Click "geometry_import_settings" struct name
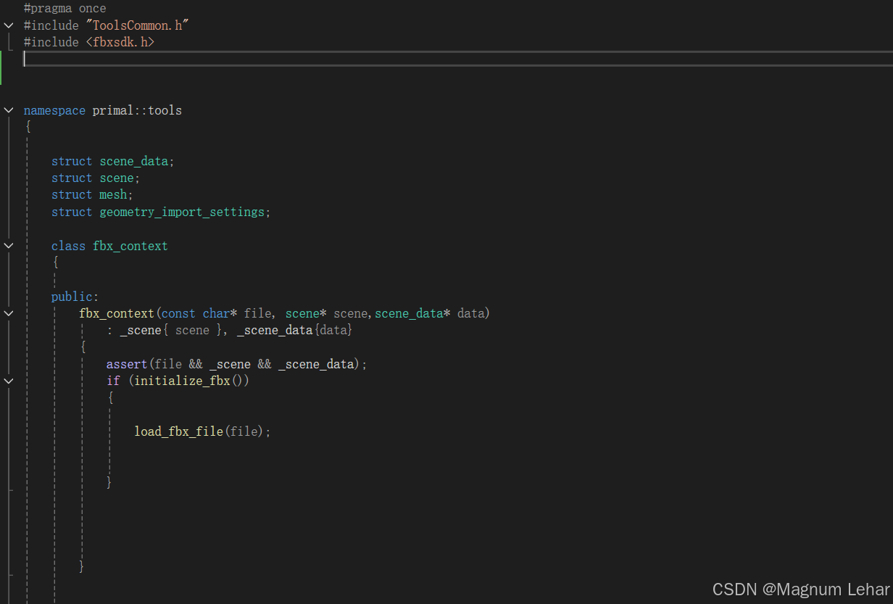The image size is (893, 604). tap(182, 212)
